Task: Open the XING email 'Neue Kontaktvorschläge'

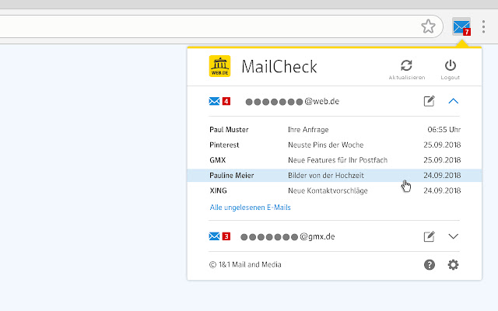Action: [x=335, y=190]
